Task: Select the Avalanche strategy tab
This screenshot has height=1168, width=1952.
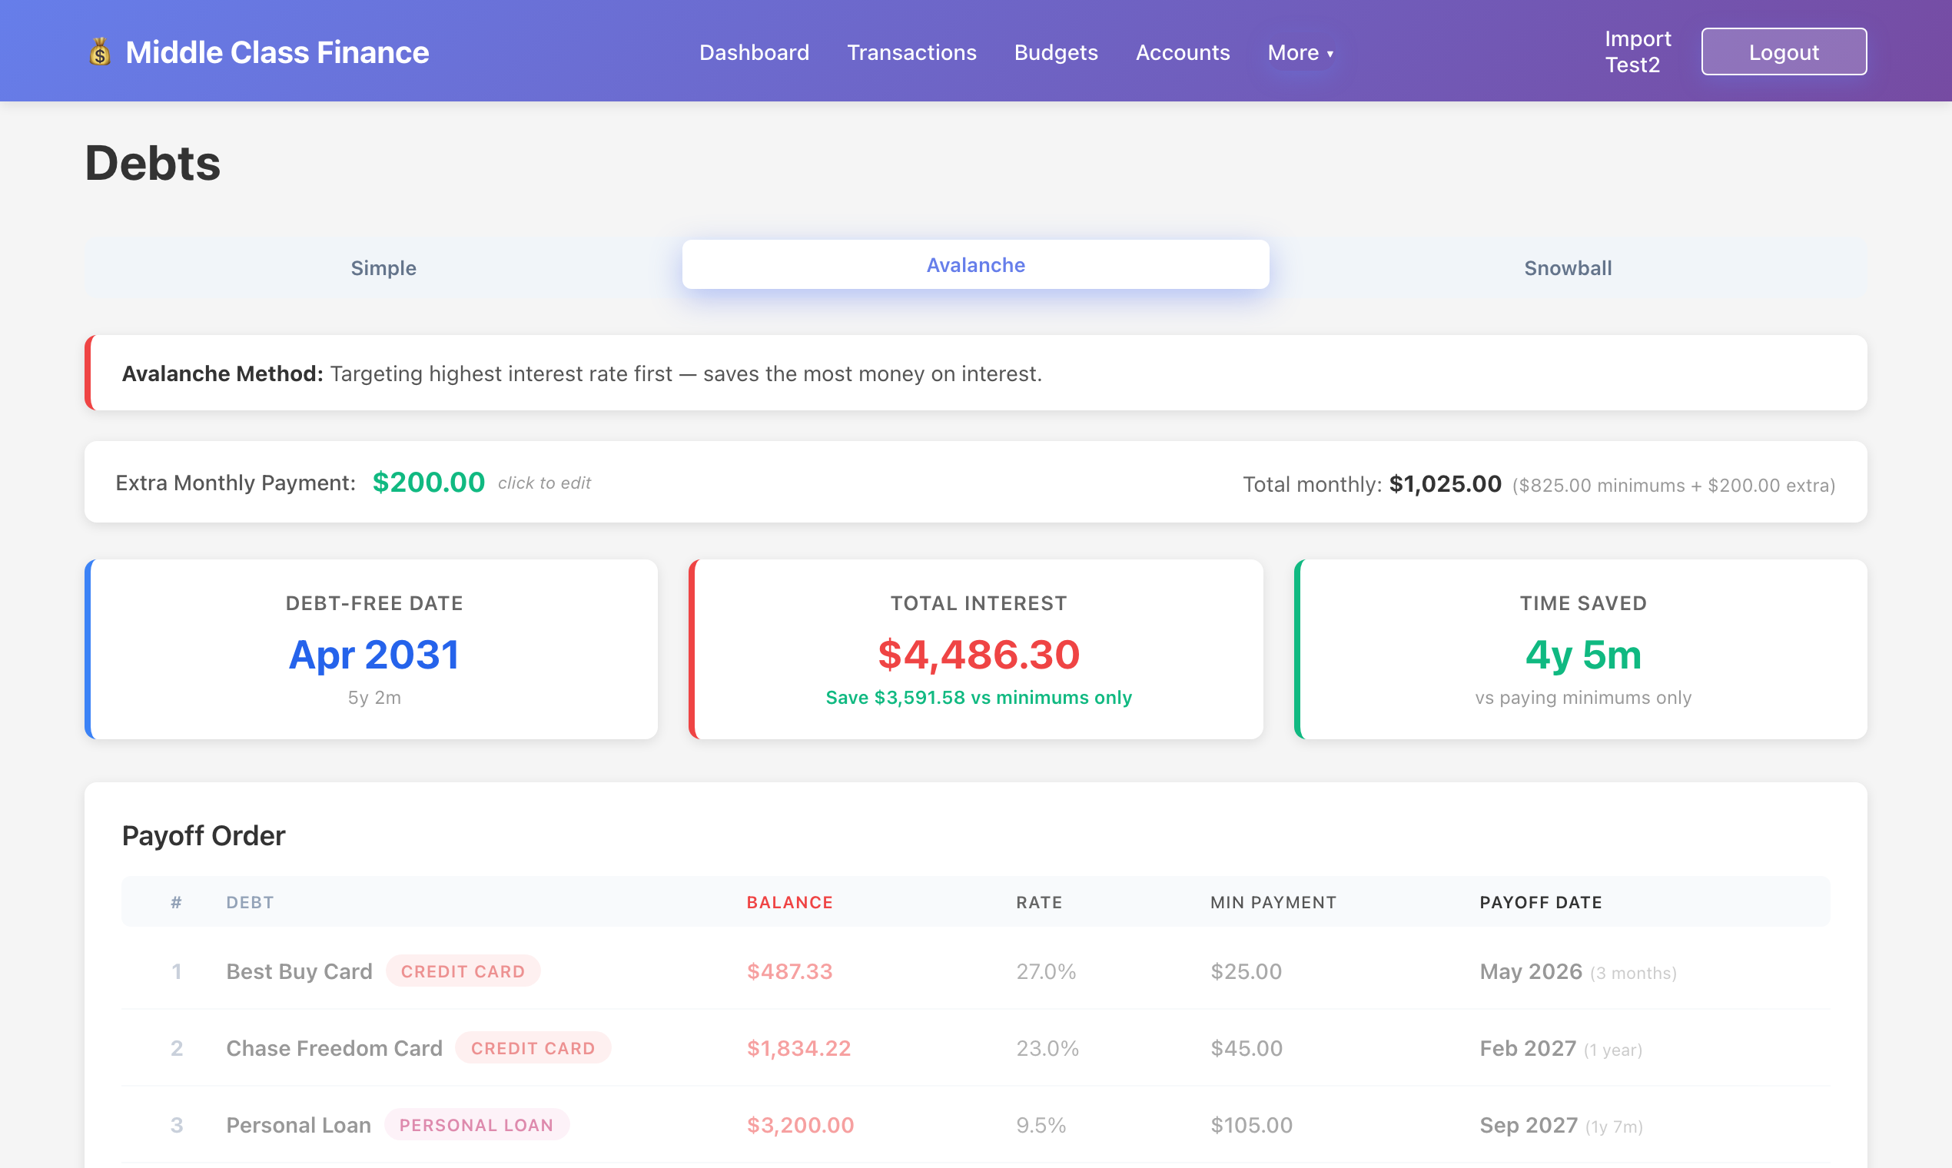Action: [x=974, y=265]
